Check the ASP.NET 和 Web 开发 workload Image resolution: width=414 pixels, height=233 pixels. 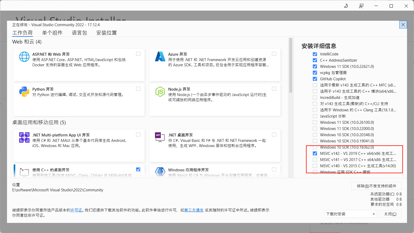coord(138,54)
